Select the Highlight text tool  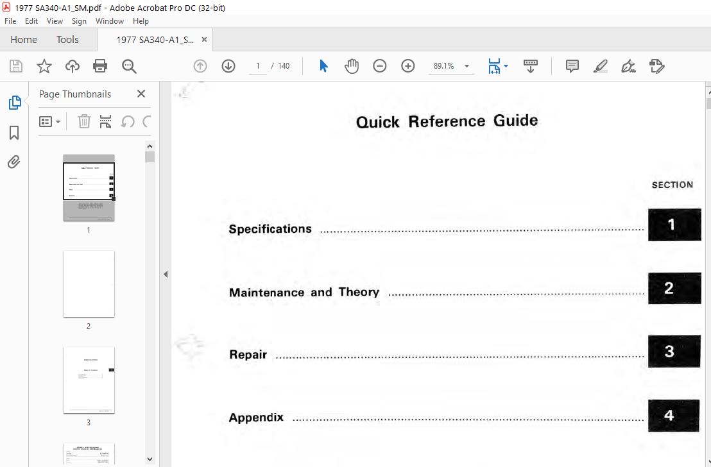601,66
